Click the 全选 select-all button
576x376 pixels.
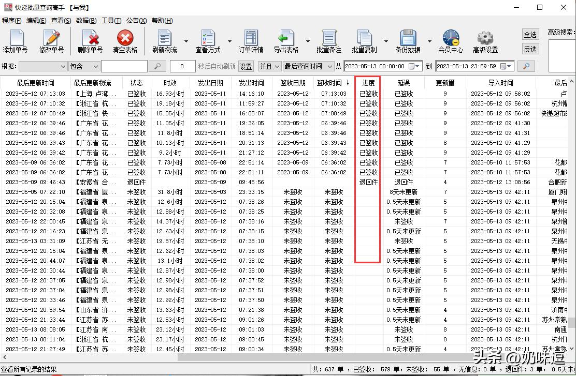coord(530,34)
